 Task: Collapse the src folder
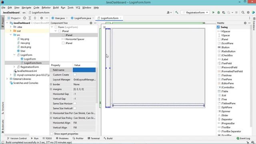(11, 35)
